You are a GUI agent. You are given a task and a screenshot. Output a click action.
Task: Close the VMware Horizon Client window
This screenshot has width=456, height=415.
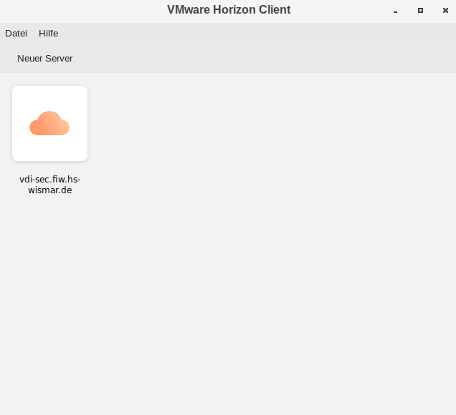[x=445, y=11]
